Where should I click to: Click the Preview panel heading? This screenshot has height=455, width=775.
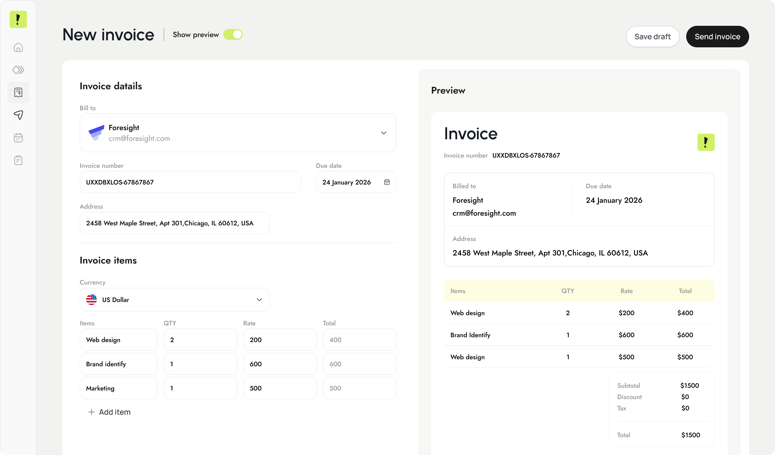click(448, 90)
